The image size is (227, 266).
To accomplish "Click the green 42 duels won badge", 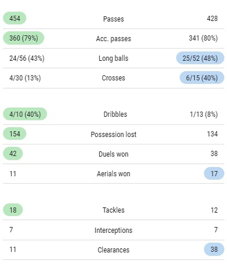I will pyautogui.click(x=13, y=154).
